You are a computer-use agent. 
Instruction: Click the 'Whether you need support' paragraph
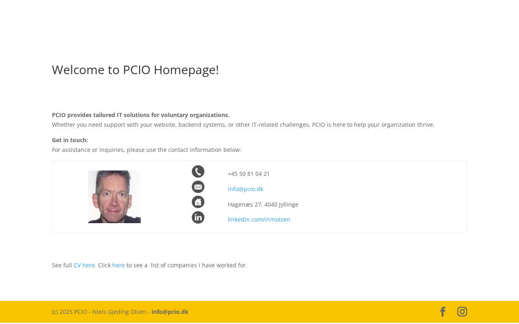[x=243, y=125]
